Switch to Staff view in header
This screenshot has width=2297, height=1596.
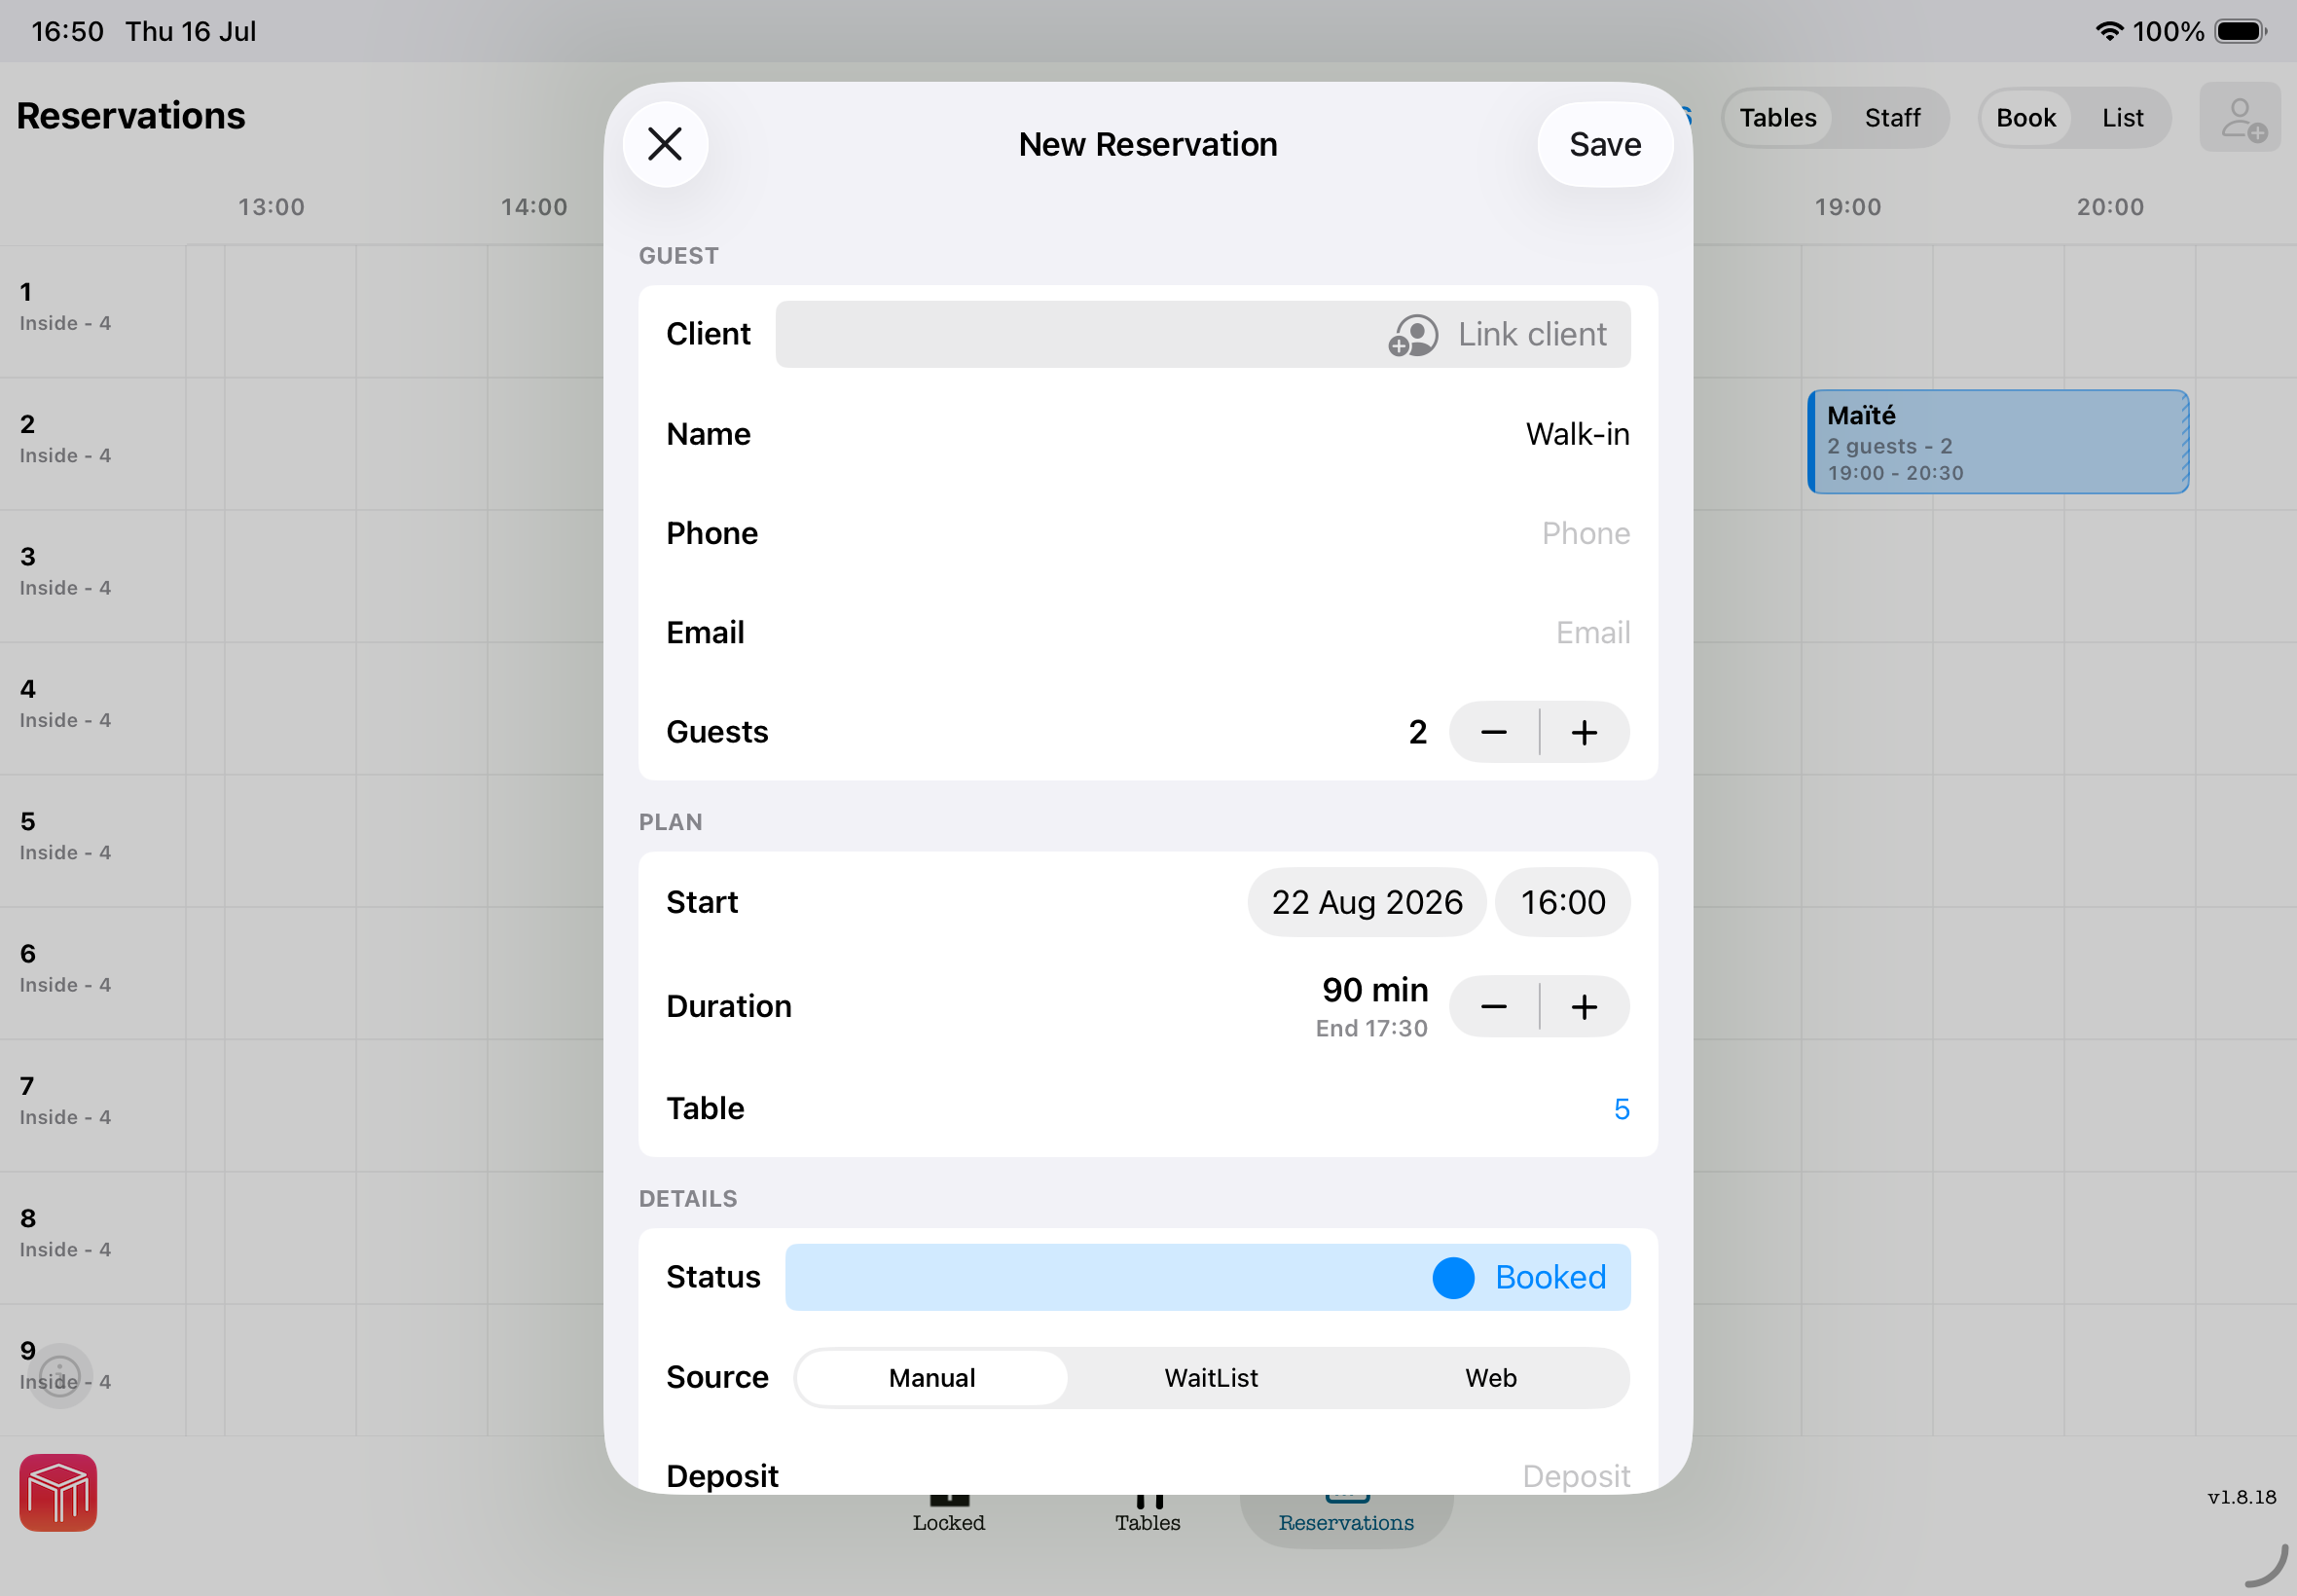(x=1892, y=118)
